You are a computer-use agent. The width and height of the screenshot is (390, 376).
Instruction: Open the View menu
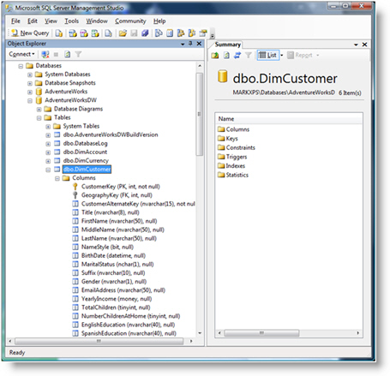pyautogui.click(x=51, y=21)
